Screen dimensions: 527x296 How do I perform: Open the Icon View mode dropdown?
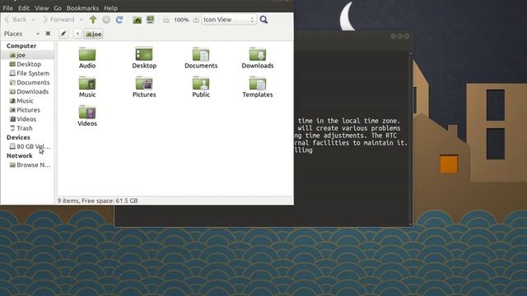point(229,20)
